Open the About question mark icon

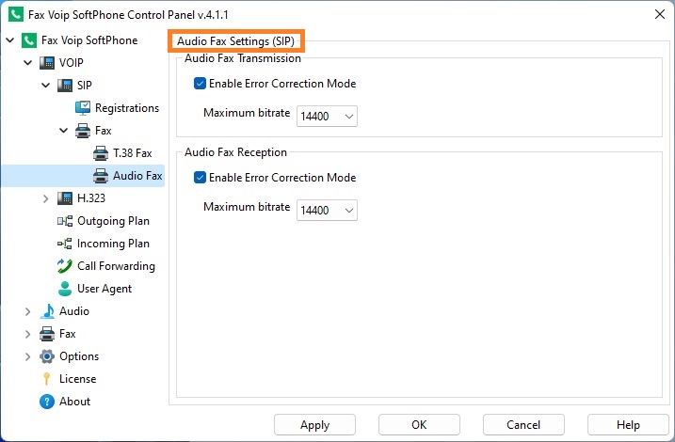pyautogui.click(x=46, y=402)
